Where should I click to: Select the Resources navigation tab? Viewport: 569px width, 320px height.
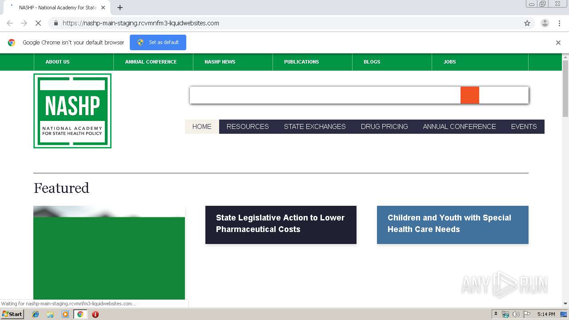(248, 127)
